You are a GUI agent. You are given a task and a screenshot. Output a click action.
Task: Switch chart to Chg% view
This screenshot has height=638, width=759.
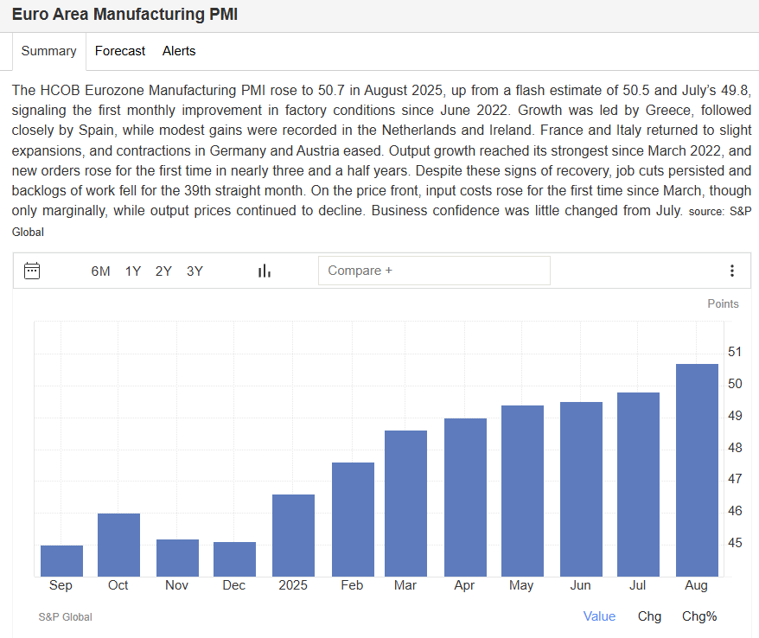[x=699, y=616]
